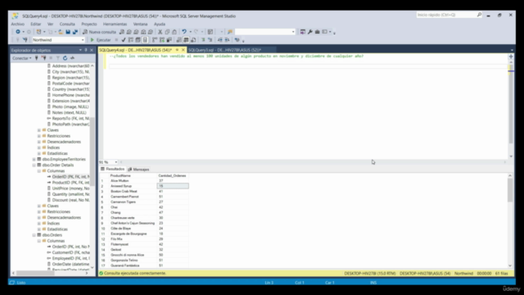Click the query comment line in editor
The image size is (524, 295).
pos(237,57)
